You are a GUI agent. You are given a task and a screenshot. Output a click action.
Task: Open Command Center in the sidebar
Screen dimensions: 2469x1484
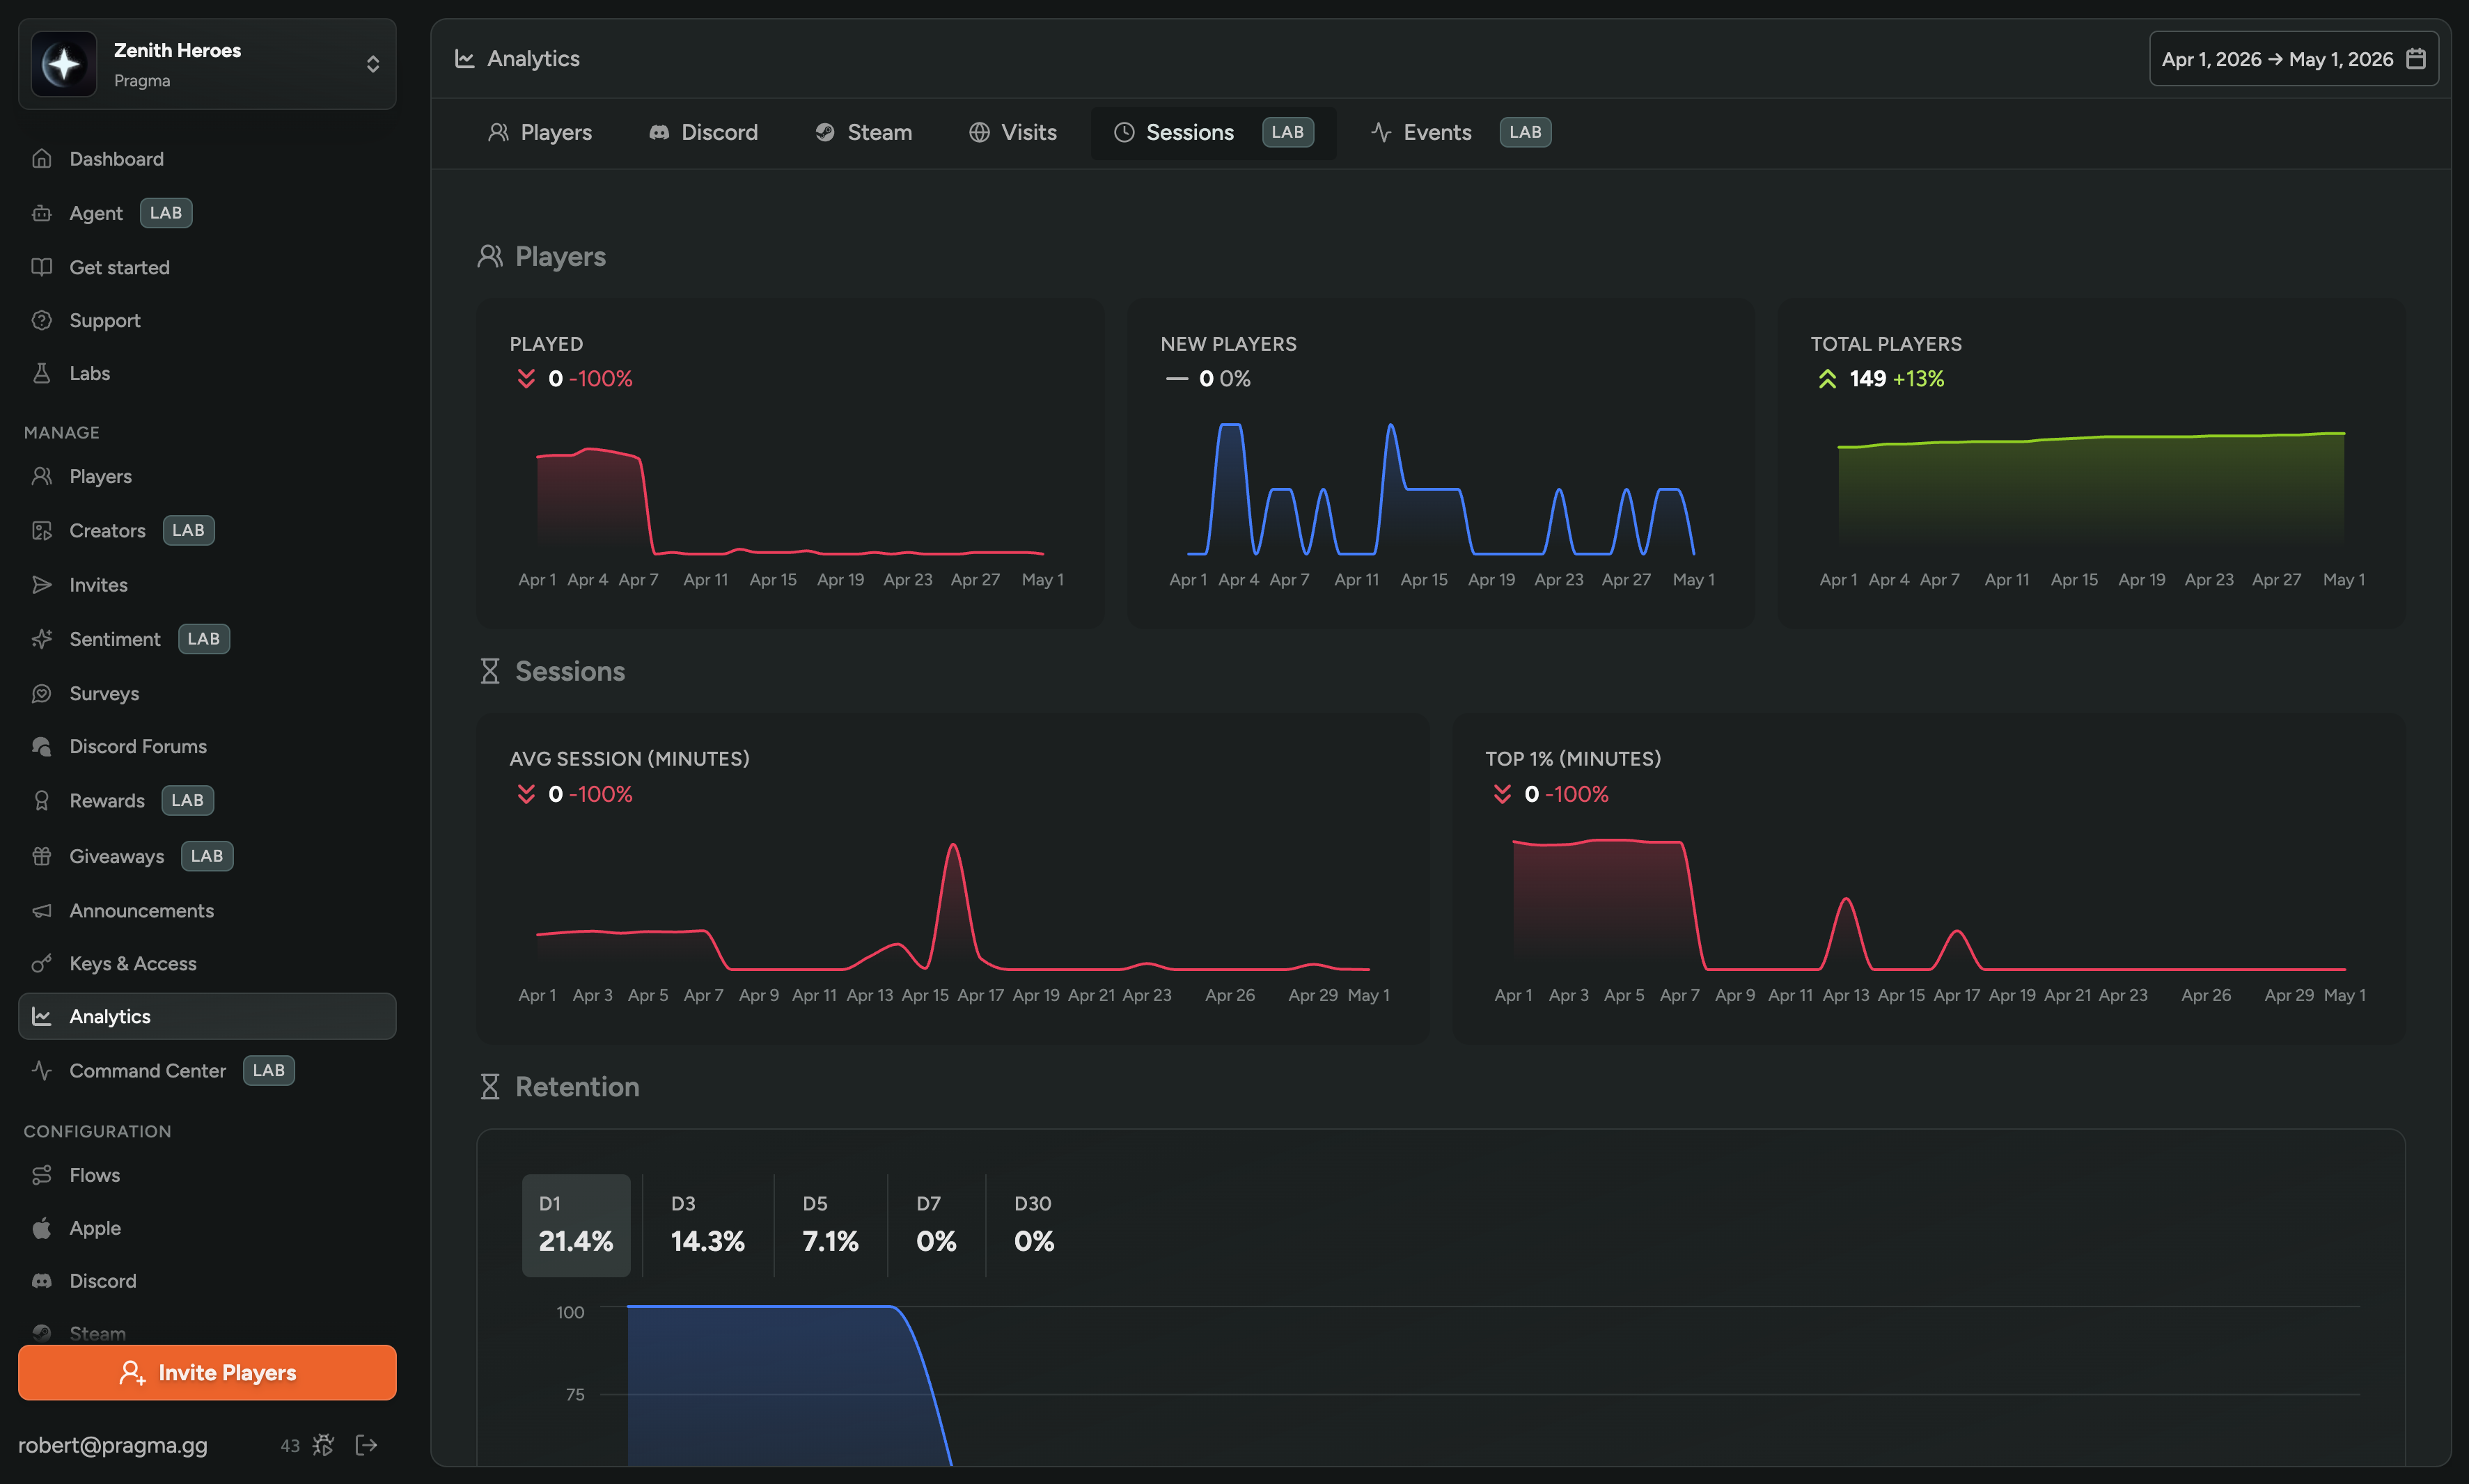click(x=207, y=1070)
